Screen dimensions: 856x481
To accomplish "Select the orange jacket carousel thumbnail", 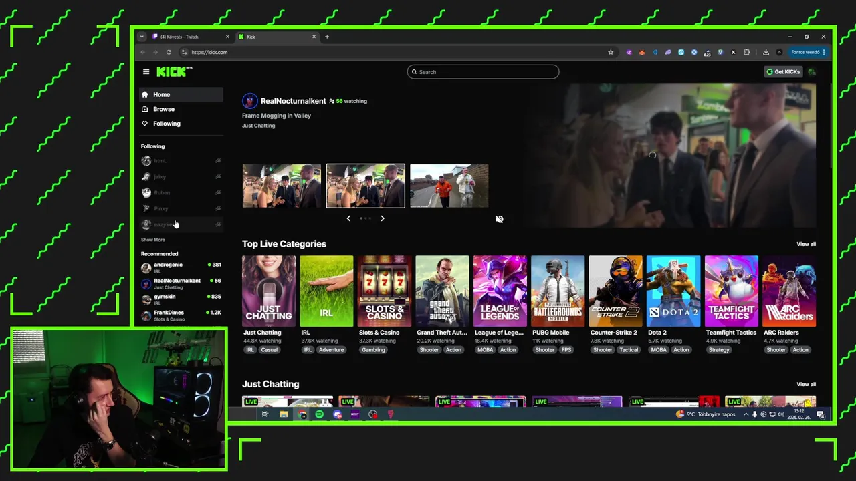I will [449, 186].
